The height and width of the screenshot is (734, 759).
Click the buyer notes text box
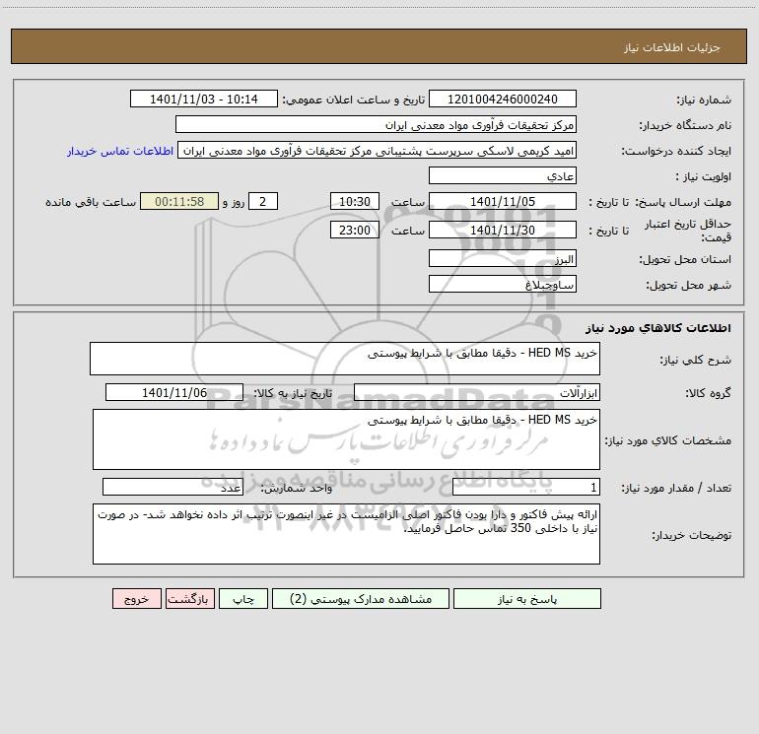tap(346, 534)
